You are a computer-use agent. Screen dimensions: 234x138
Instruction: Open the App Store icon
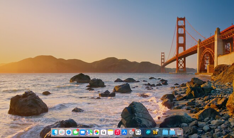pyautogui.click(x=124, y=132)
